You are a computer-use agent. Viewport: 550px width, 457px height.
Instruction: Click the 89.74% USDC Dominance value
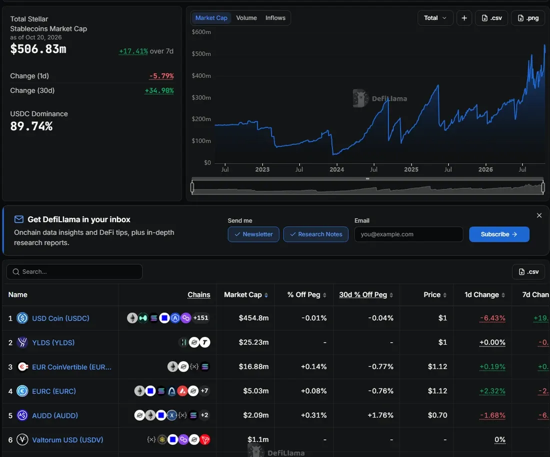(x=31, y=126)
